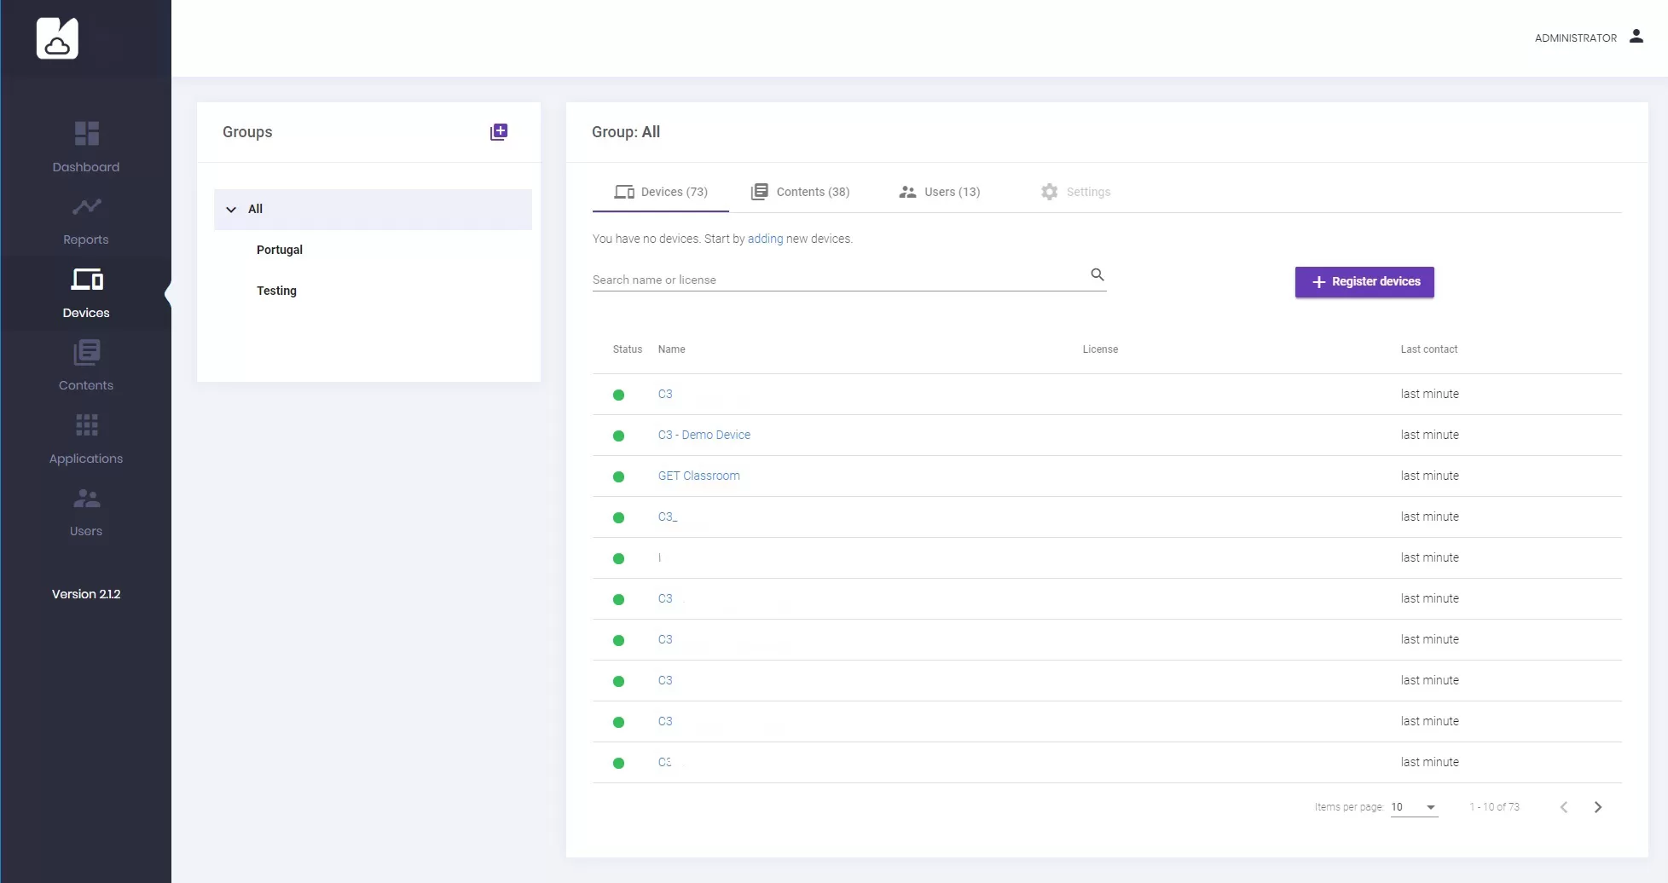Open the Dashboard section icon
This screenshot has width=1668, height=883.
click(86, 133)
